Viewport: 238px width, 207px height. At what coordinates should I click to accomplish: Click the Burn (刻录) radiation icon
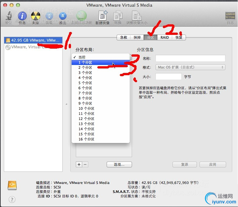point(36,16)
